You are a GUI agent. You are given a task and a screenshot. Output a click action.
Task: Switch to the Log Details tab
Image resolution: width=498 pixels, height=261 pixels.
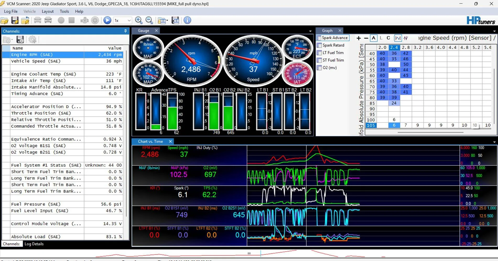tap(34, 244)
